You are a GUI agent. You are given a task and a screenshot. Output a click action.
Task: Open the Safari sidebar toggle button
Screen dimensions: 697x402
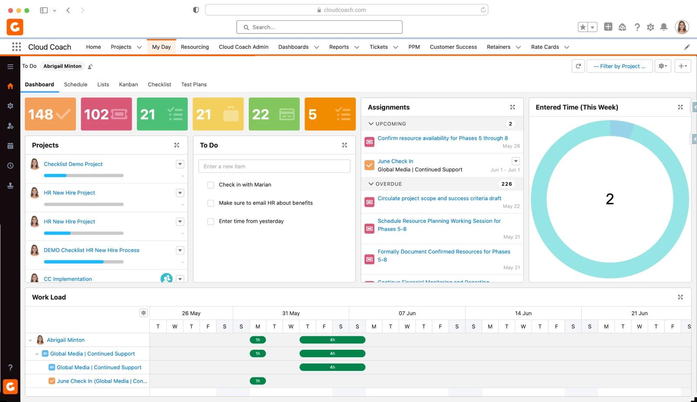(44, 10)
